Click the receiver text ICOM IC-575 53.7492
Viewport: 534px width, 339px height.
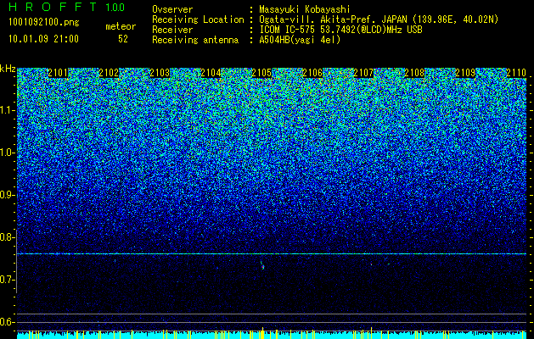point(340,30)
